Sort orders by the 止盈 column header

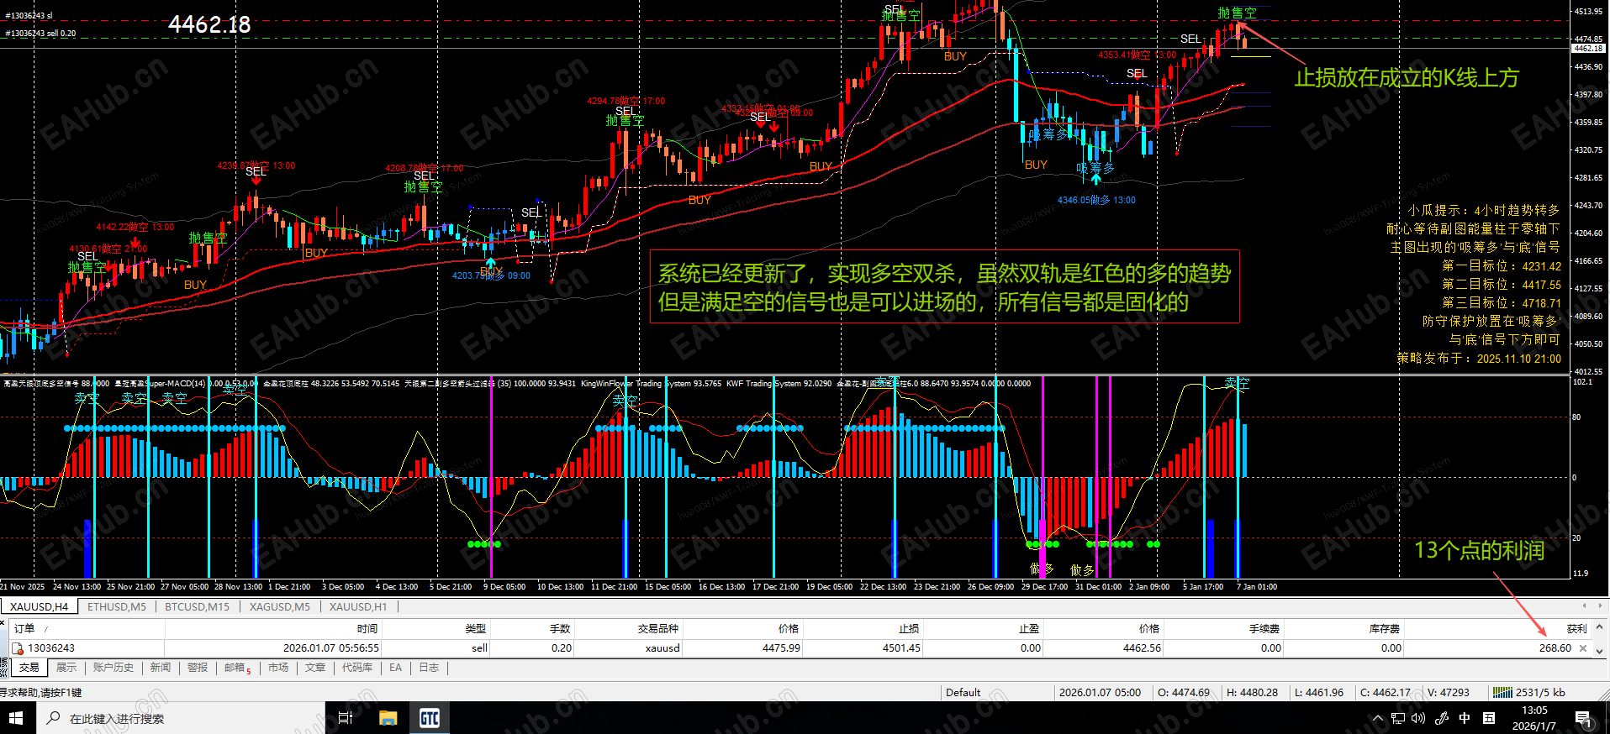984,628
